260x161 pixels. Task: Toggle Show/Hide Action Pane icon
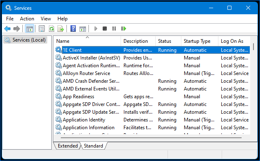[83, 29]
